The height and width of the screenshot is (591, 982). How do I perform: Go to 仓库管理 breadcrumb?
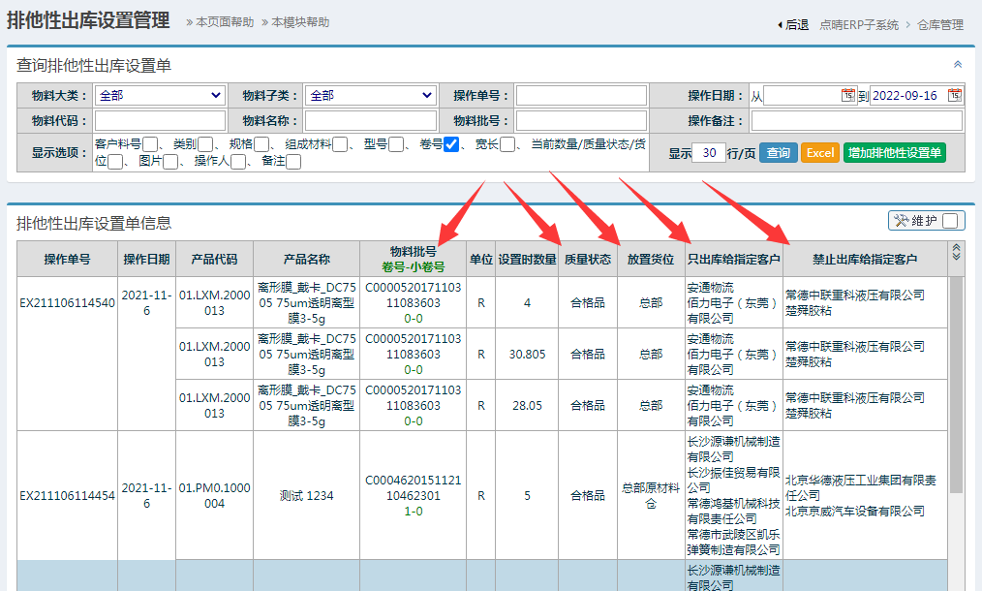tap(939, 25)
